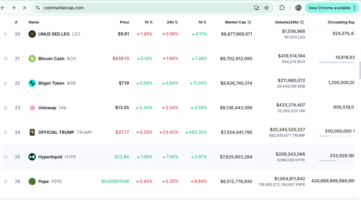
Task: Open the Chrome extensions puzzle icon
Action: [282, 8]
